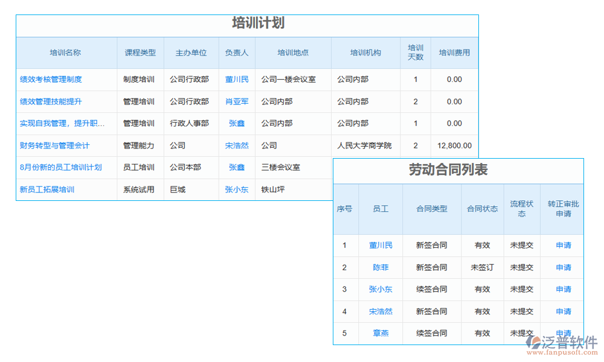Click the 泛普软件 logo icon
The height and width of the screenshot is (362, 604).
[534, 342]
